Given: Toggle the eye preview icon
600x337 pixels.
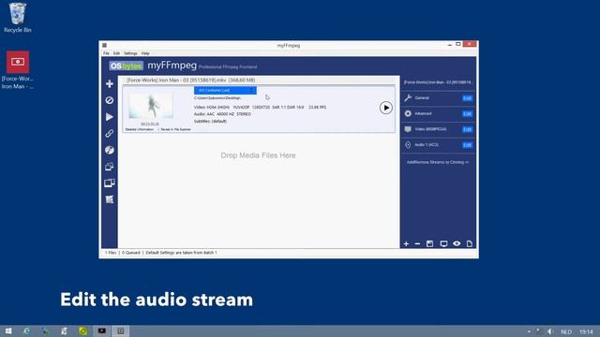Looking at the screenshot, I should pos(457,243).
